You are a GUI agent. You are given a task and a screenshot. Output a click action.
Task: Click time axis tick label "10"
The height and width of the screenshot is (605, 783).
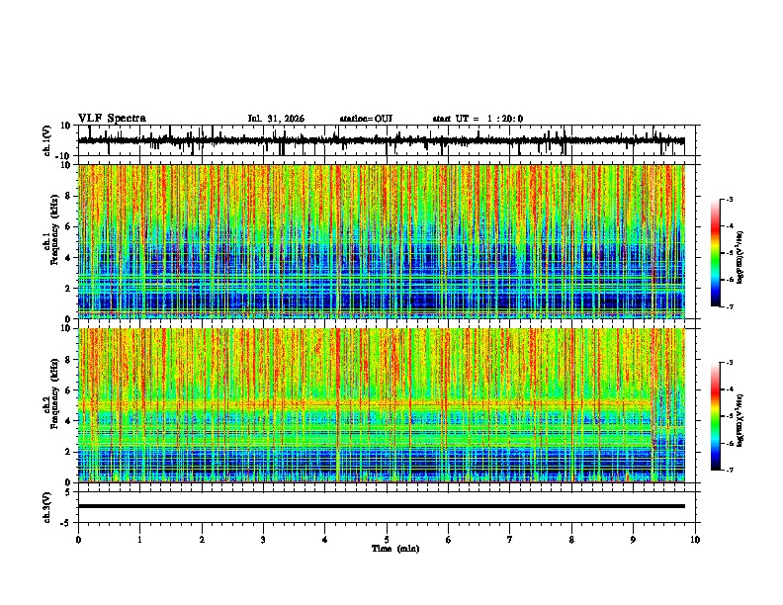695,539
